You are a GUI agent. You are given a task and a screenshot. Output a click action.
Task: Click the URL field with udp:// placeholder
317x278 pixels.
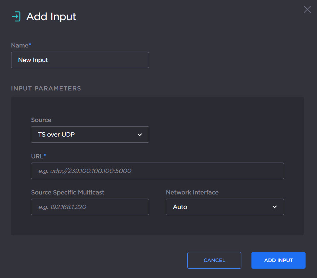(157, 171)
